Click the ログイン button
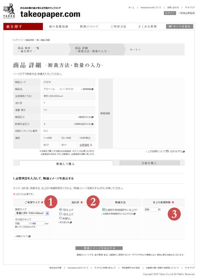The width and height of the screenshot is (198, 279). (170, 13)
